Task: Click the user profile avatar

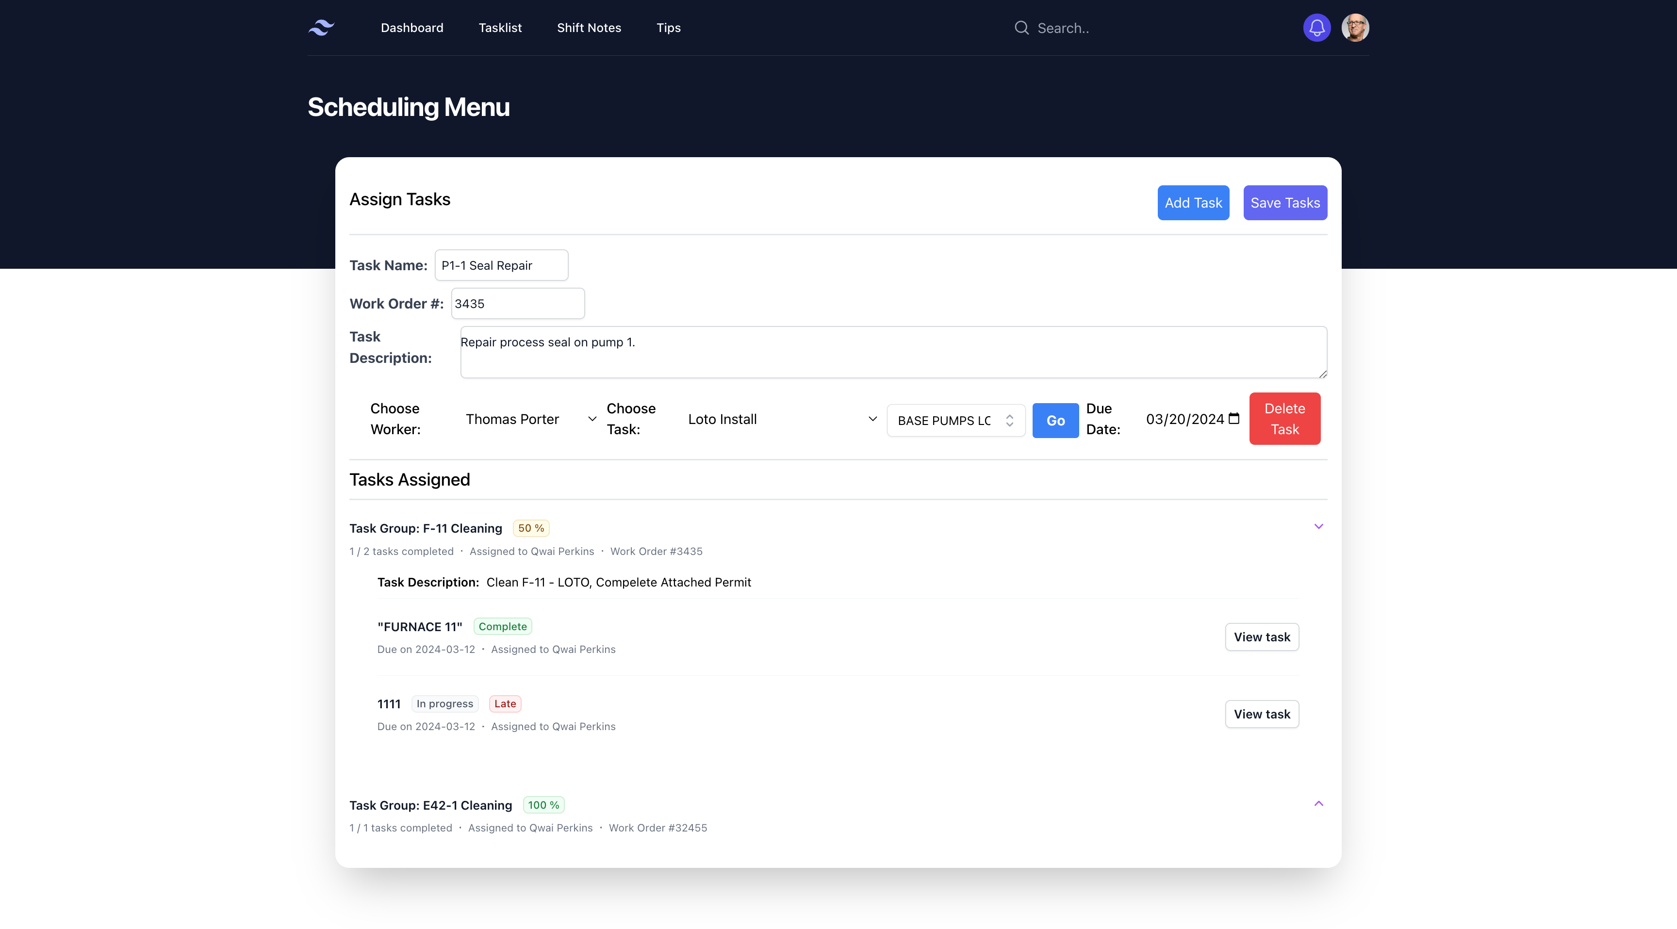Action: tap(1355, 27)
